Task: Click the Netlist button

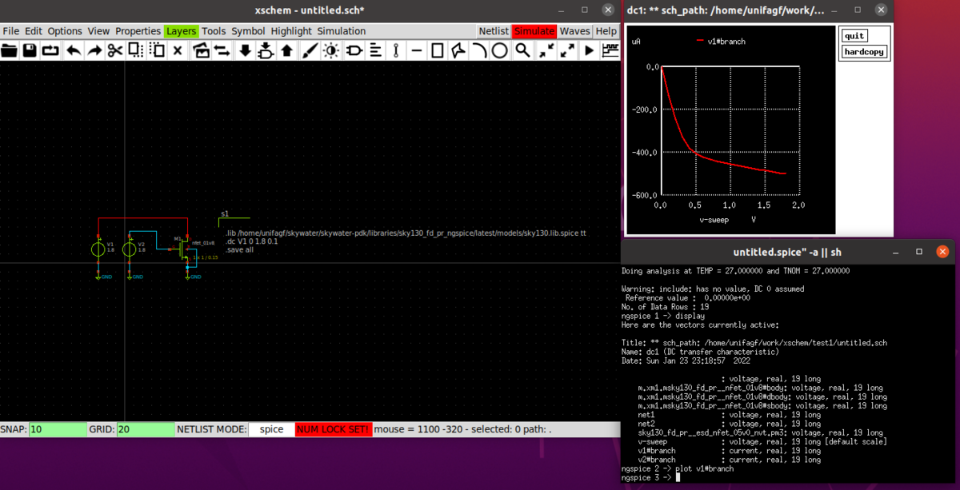Action: pos(494,31)
